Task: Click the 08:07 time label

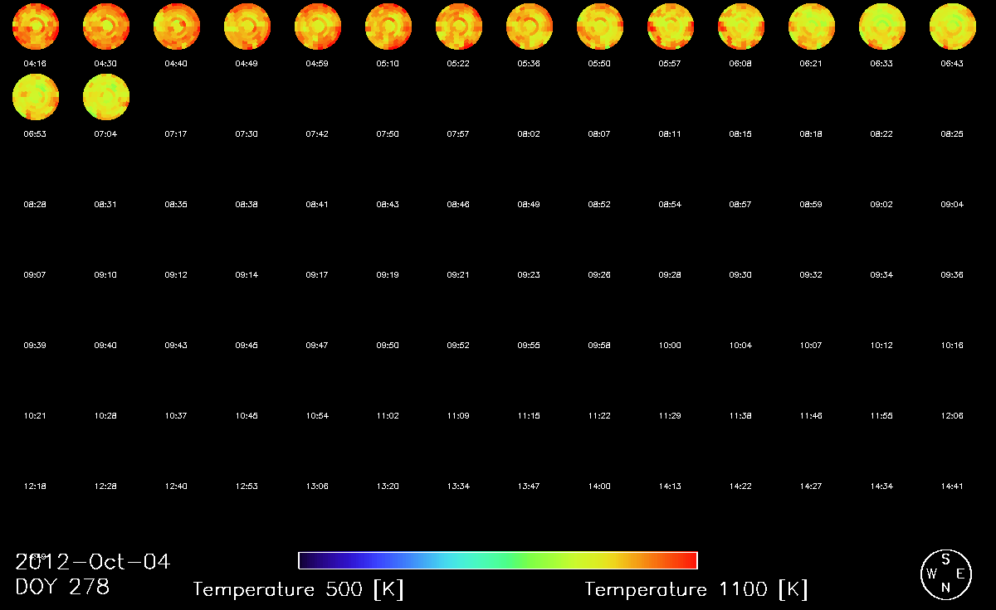Action: tap(599, 133)
